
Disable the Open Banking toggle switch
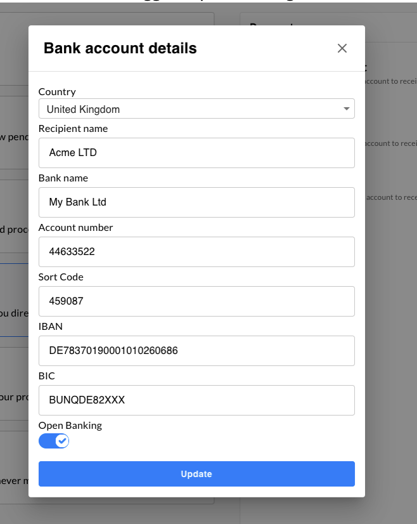[x=54, y=441]
